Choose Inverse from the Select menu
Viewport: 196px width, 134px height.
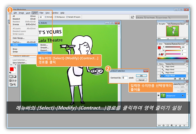(x=24, y=24)
